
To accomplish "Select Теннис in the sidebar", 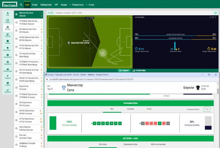I will [x=8, y=42].
